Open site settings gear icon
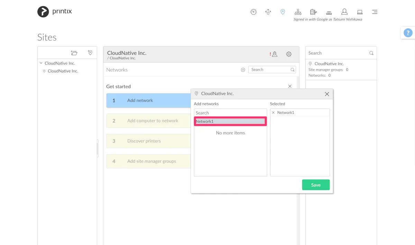Image resolution: width=415 pixels, height=245 pixels. tap(289, 54)
